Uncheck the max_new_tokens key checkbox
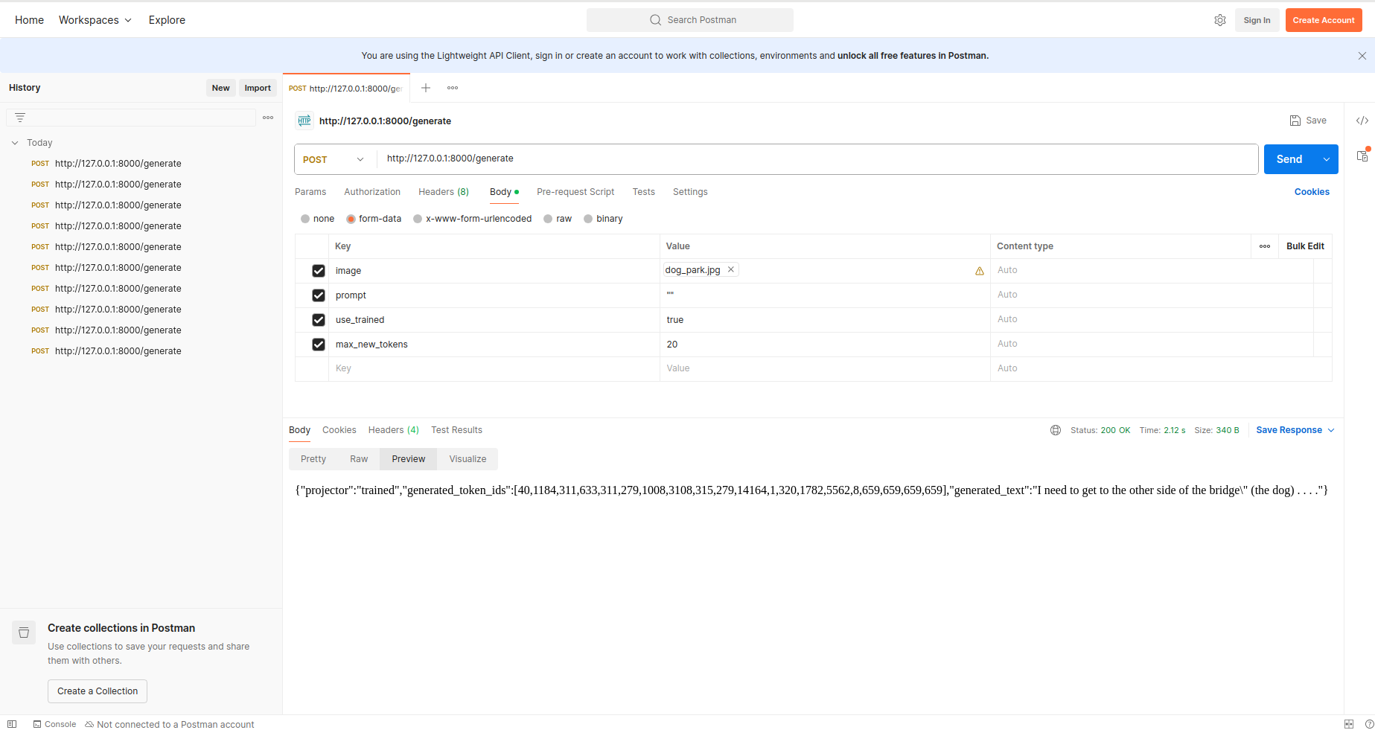Image resolution: width=1375 pixels, height=730 pixels. (x=319, y=345)
